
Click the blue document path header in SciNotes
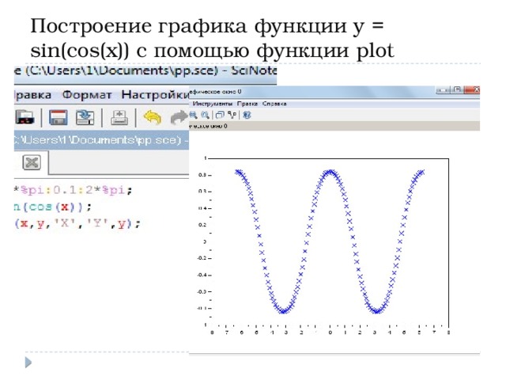click(x=101, y=140)
